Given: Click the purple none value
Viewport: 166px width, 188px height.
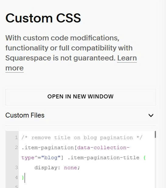Looking at the screenshot, I should pos(71,168).
